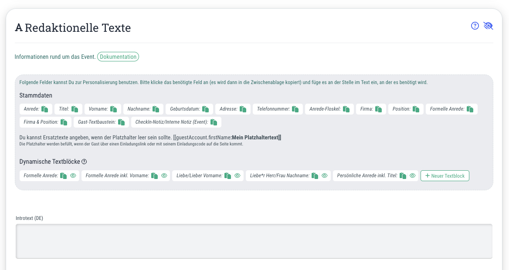Copy the Geburtsdatum placeholder icon

point(206,109)
